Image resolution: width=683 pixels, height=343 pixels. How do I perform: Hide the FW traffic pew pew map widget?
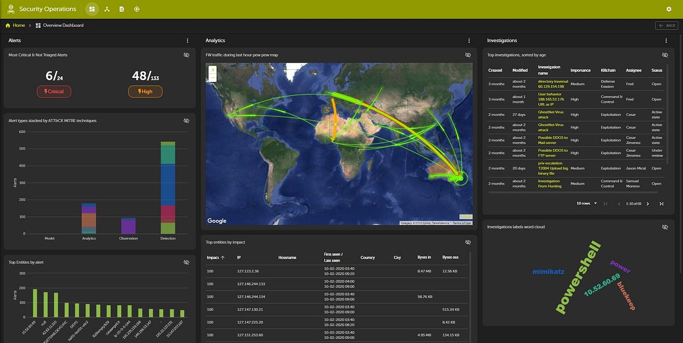point(468,55)
